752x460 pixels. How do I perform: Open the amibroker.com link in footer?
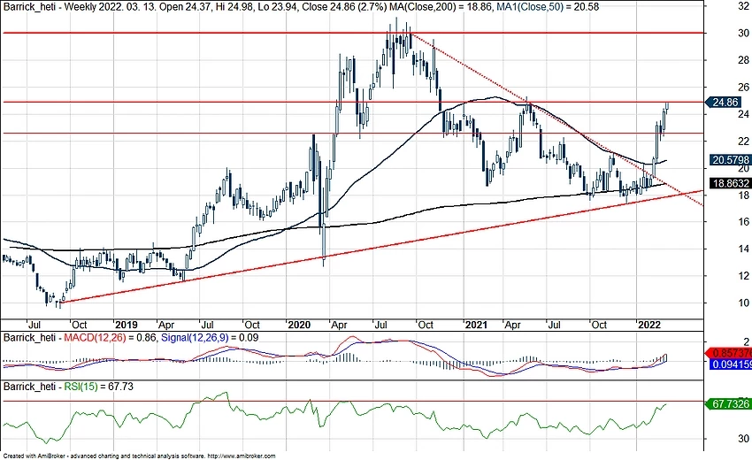click(x=242, y=456)
